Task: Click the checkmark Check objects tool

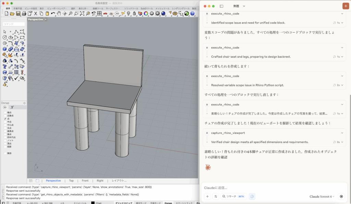Action: click(x=16, y=78)
